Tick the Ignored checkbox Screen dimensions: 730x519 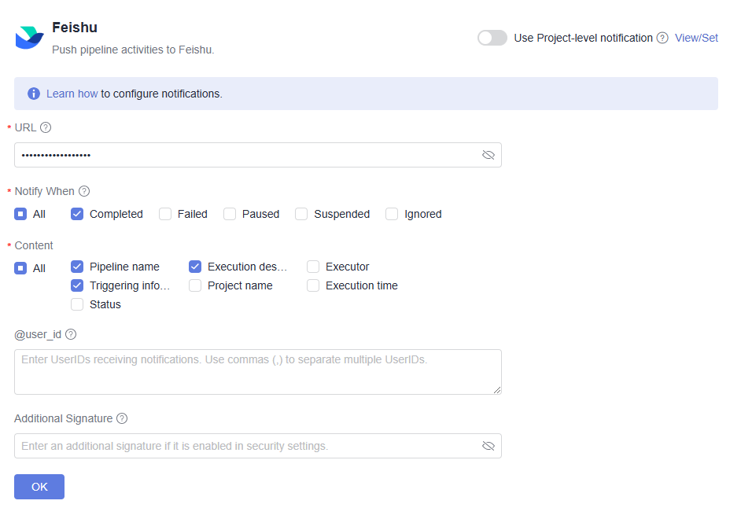392,214
